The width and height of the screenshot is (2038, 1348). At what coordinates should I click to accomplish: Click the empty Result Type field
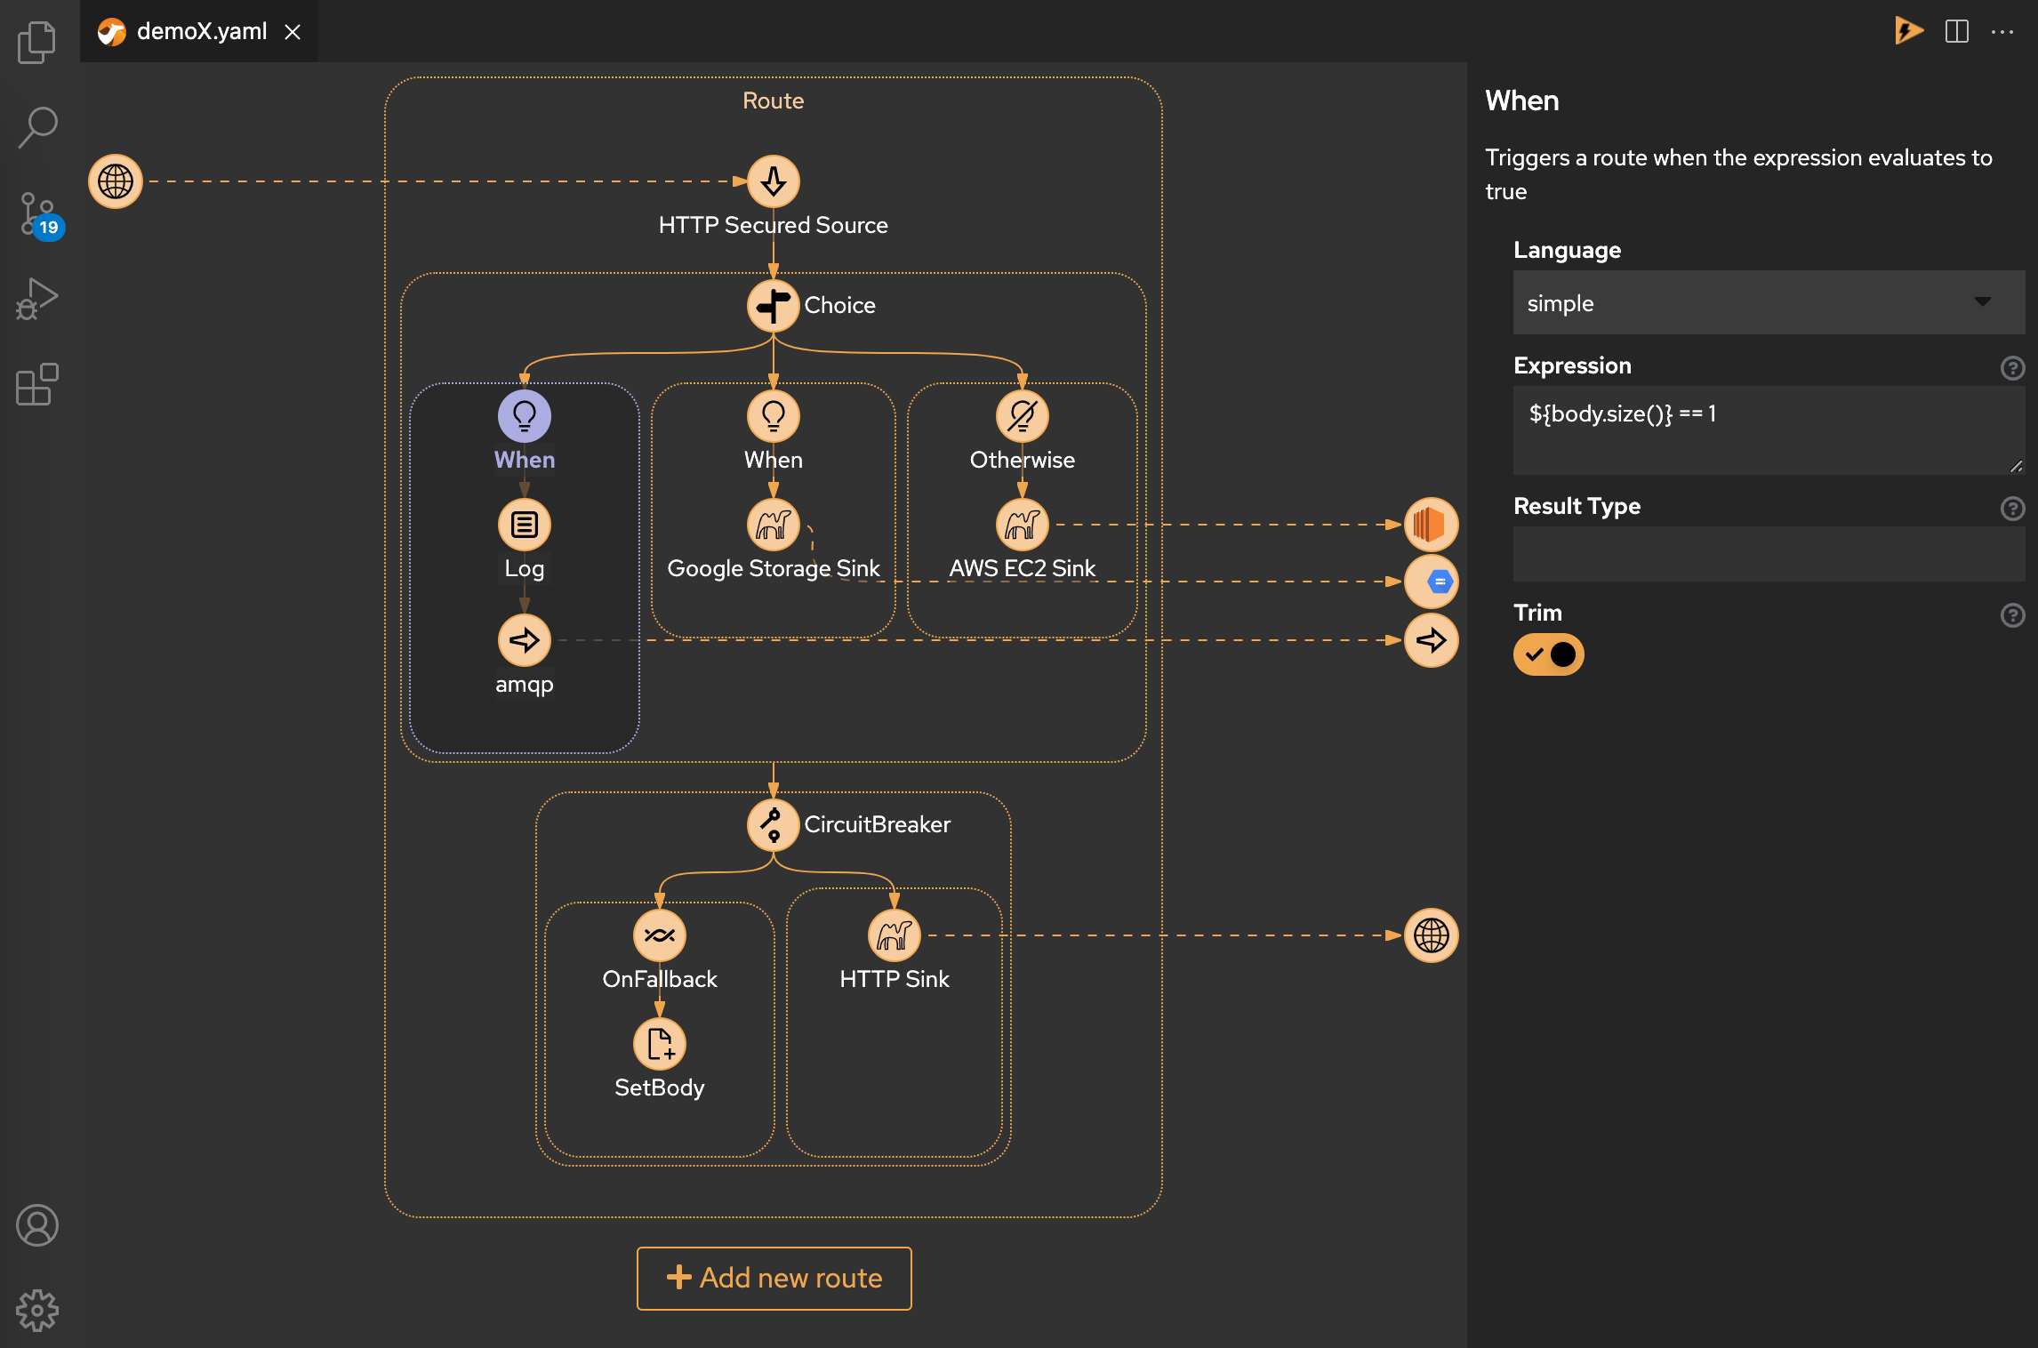[1769, 554]
